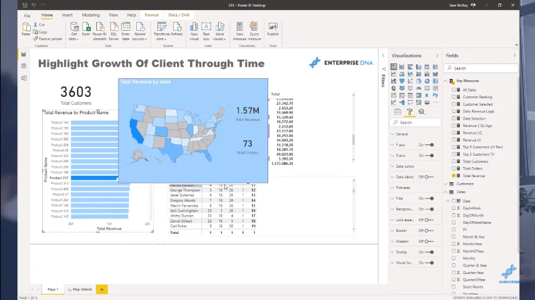Viewport: 535px width, 300px height.
Task: Collapse the Dates table
Action: [x=445, y=192]
